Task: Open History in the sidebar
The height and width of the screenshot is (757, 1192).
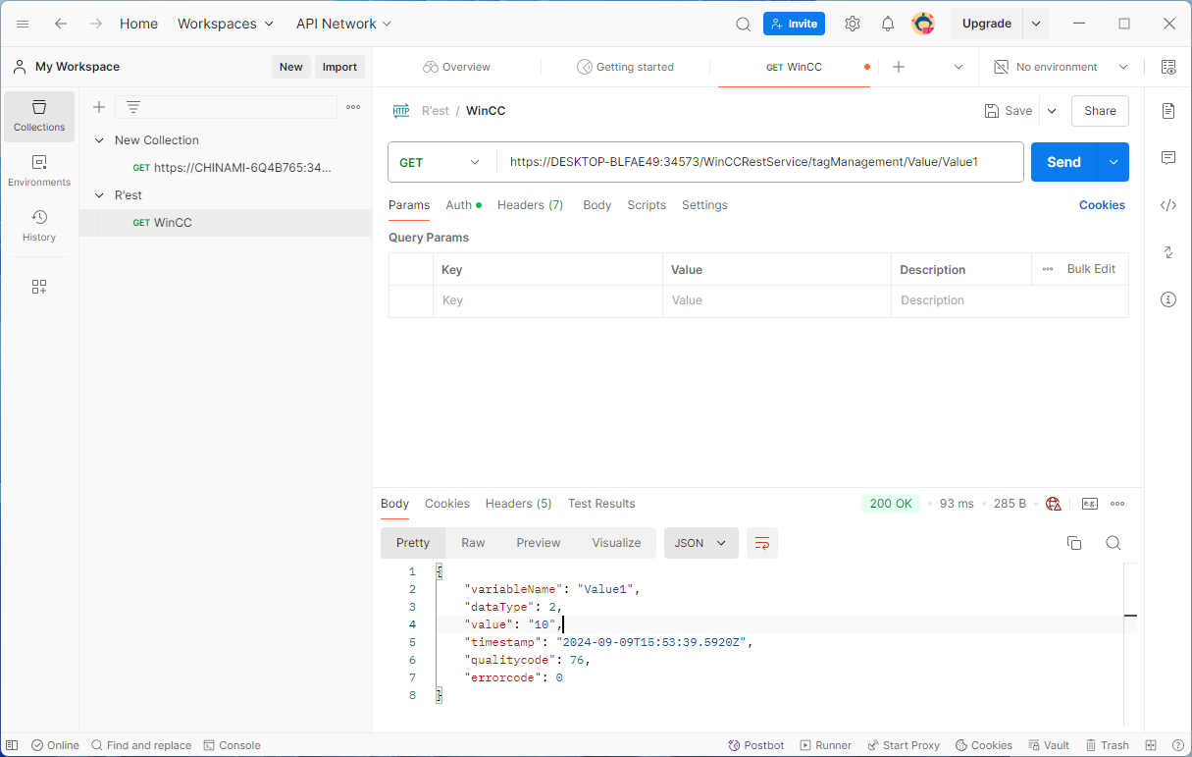Action: [39, 226]
